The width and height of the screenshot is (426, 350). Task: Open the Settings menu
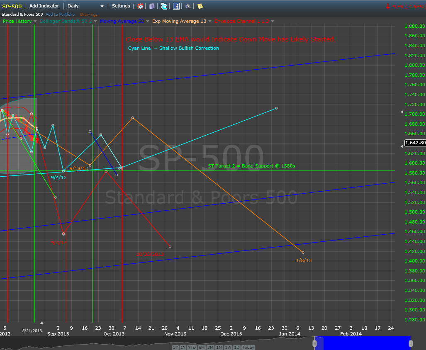121,6
